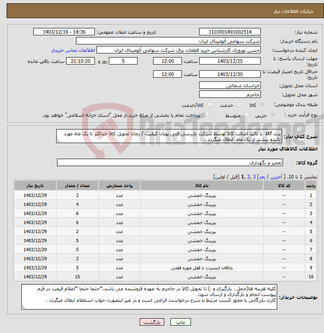Click the ردیف column header
This screenshot has height=333, width=324.
tap(311, 185)
